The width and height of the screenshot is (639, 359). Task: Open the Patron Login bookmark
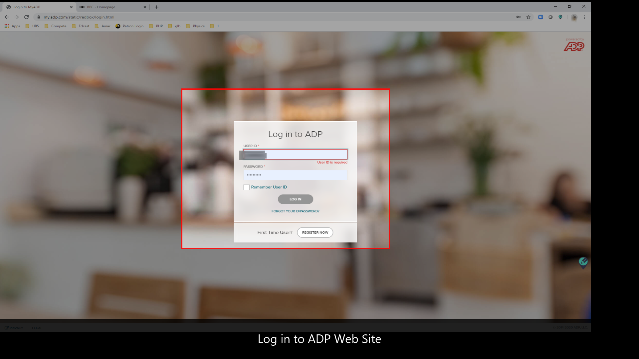click(129, 26)
